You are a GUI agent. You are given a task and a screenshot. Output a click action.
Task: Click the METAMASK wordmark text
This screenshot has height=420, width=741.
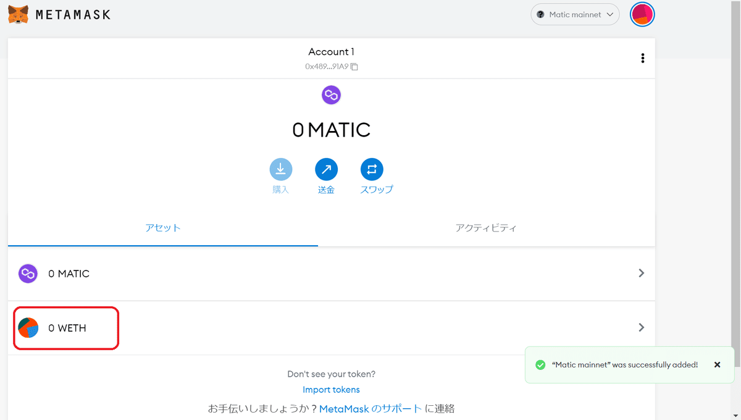(73, 14)
